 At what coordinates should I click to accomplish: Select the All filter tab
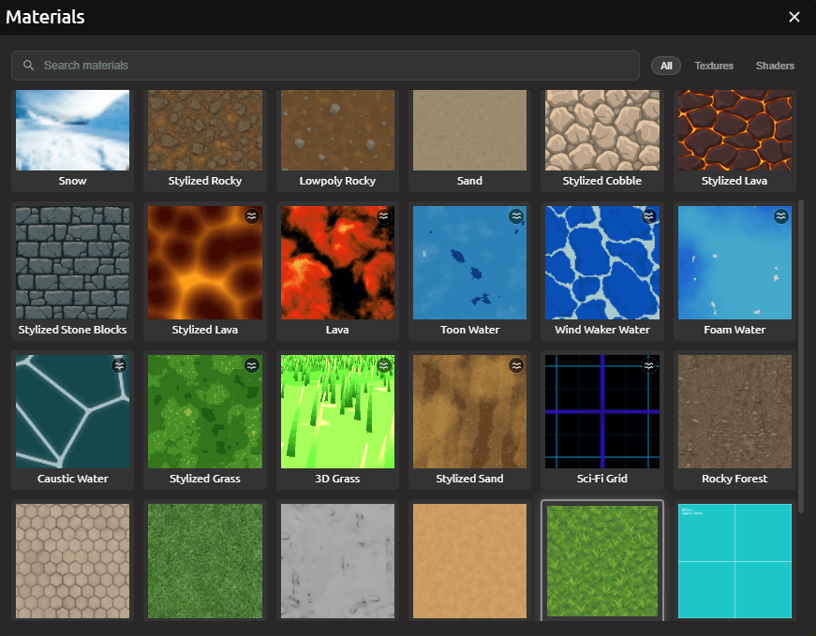[666, 66]
